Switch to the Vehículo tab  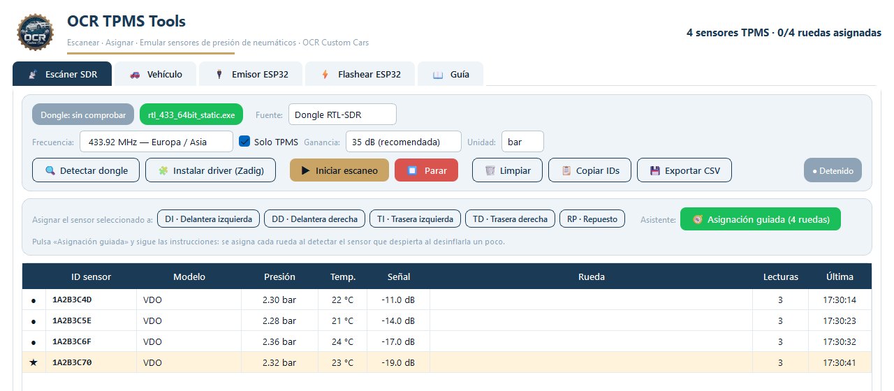click(x=155, y=74)
